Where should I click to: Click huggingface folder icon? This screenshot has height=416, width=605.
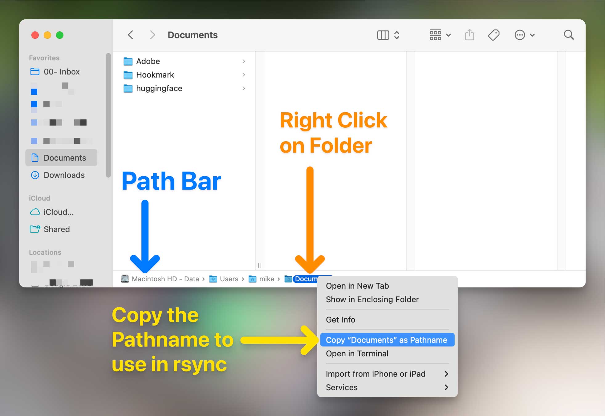[x=128, y=88]
